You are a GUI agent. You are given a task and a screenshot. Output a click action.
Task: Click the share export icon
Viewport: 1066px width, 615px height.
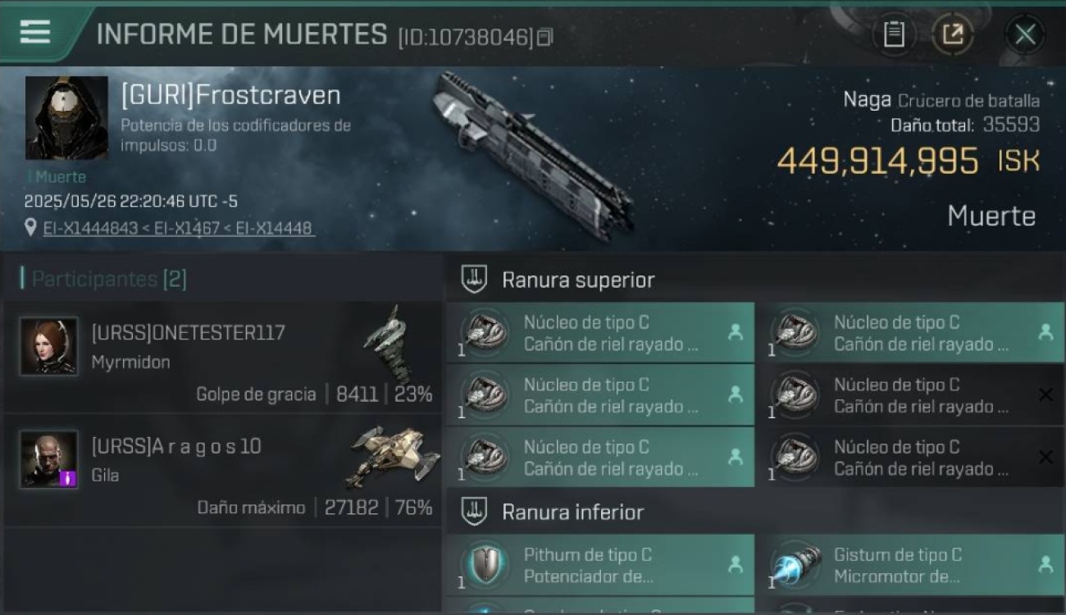(x=953, y=34)
